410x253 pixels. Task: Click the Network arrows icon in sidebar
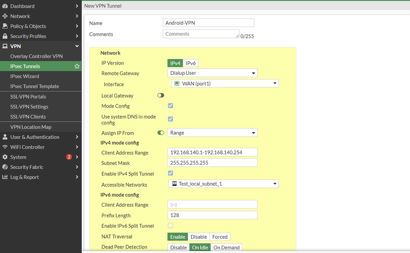5,16
